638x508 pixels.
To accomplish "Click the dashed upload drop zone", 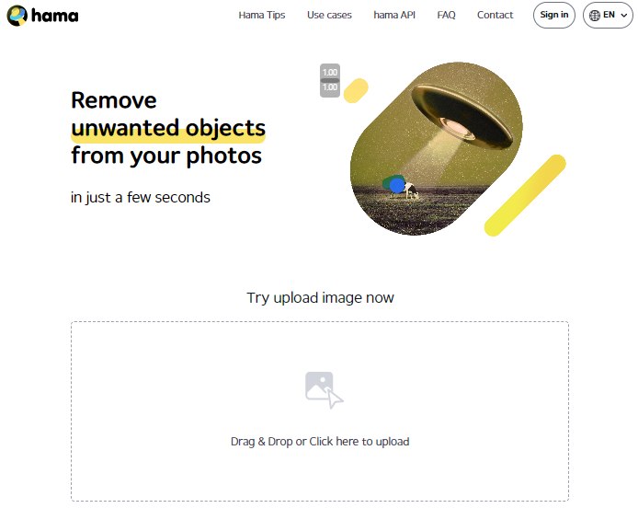I will [320, 411].
